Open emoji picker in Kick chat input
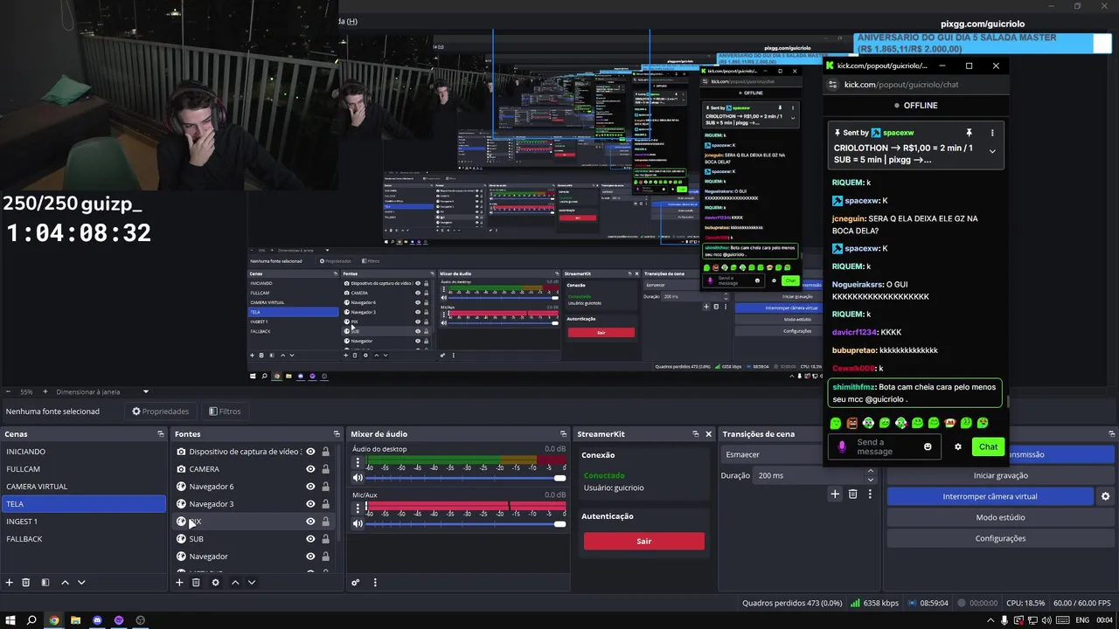Viewport: 1119px width, 629px height. pos(928,446)
